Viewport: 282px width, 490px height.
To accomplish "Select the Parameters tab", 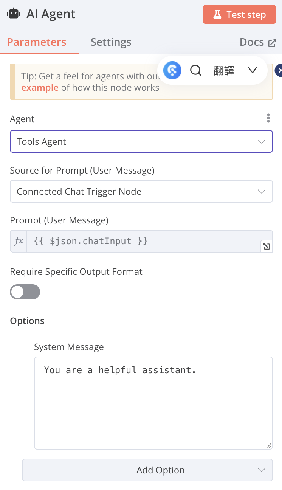I will (37, 42).
